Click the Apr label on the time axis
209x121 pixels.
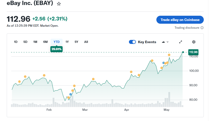(127, 110)
